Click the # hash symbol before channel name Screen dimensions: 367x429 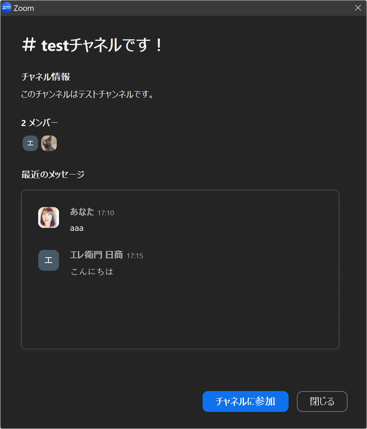[x=29, y=45]
